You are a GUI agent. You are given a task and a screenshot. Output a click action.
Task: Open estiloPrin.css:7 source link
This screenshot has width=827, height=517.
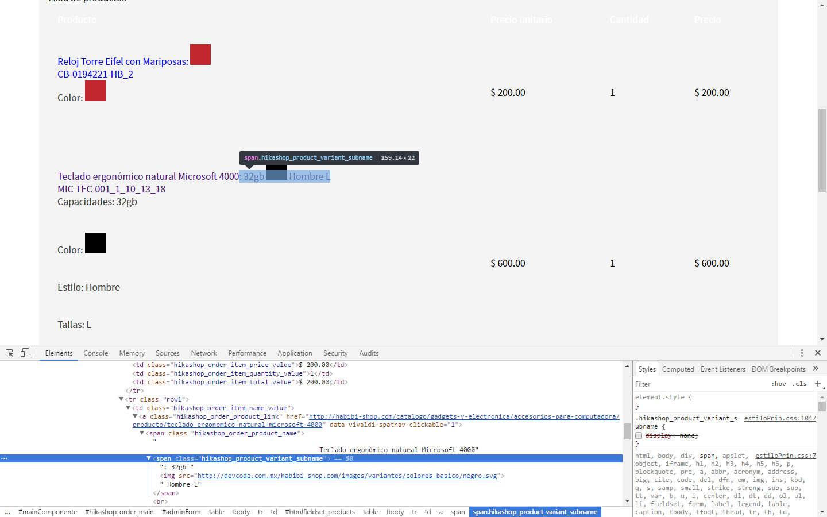[x=786, y=456]
